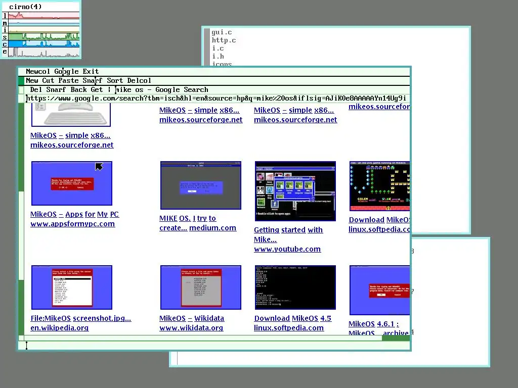Image resolution: width=518 pixels, height=388 pixels.
Task: Click the grey screen thumbnail above MIKE OS. I try to
Action: coord(200,185)
